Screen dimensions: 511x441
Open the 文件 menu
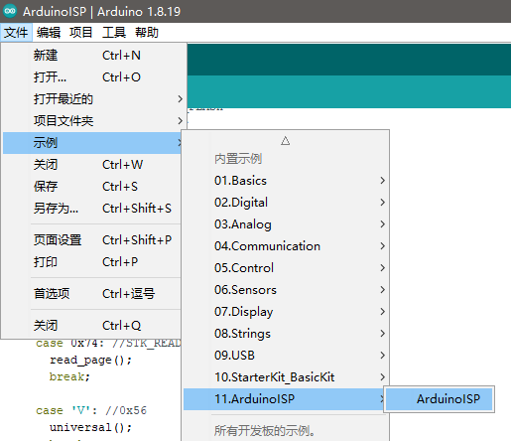click(16, 33)
